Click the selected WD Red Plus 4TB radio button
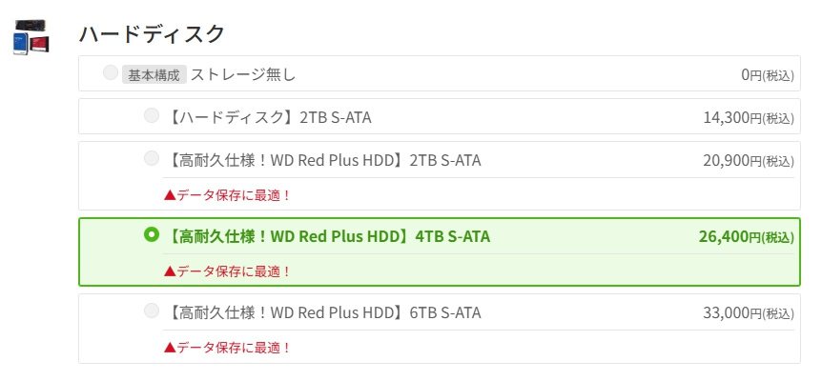 coord(152,234)
